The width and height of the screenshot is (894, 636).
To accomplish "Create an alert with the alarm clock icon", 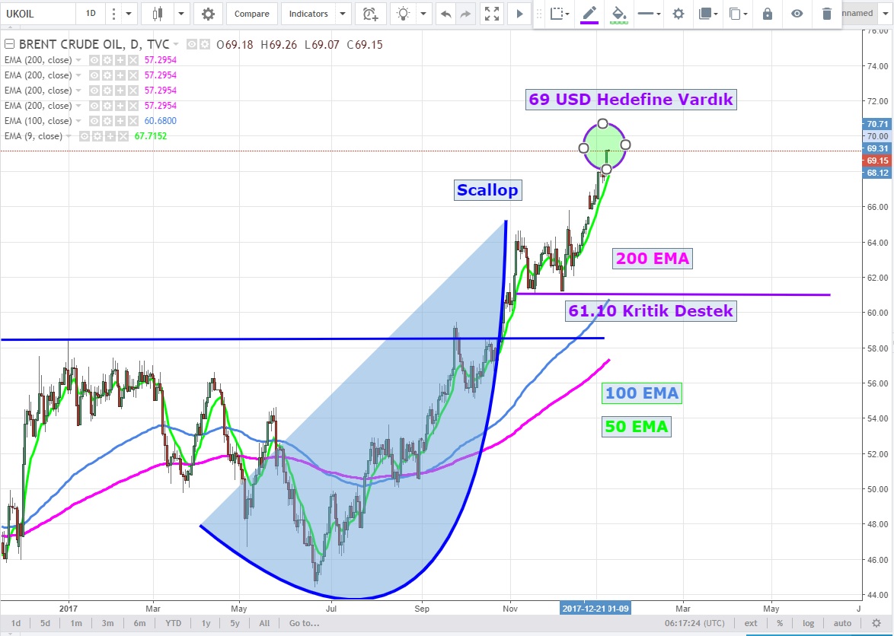I will point(370,14).
